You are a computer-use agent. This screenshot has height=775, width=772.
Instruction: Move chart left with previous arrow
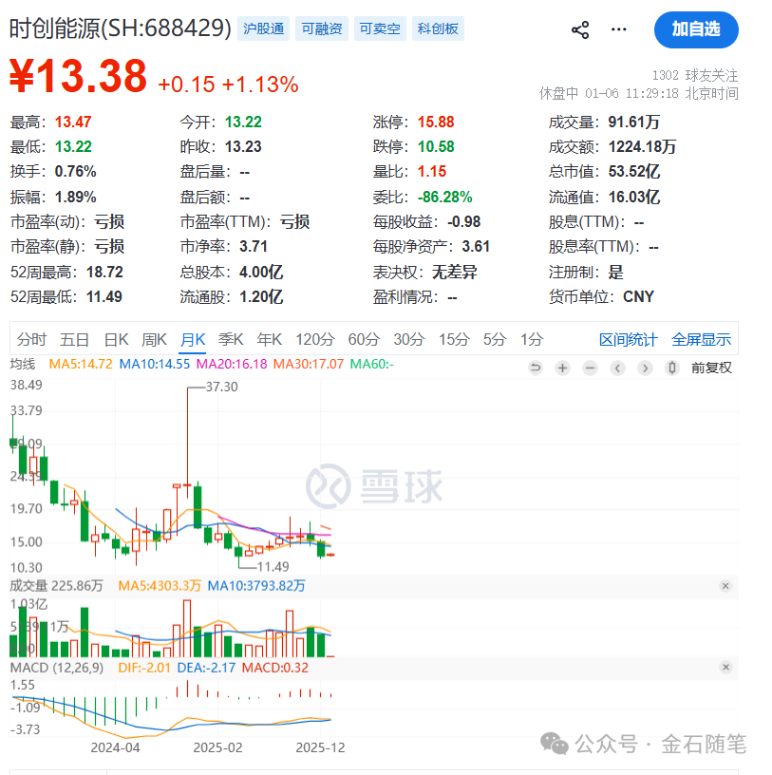coord(617,368)
